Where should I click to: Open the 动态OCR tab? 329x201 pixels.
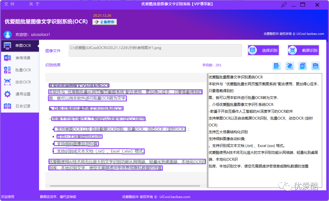[20, 82]
